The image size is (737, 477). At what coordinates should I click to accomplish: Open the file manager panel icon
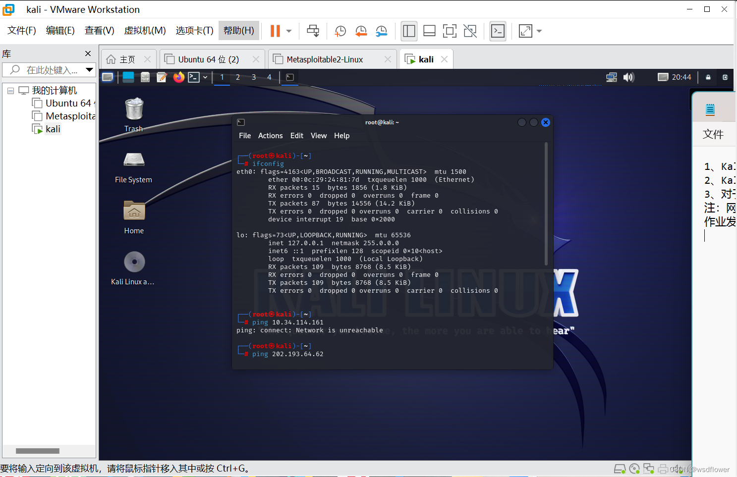(x=145, y=77)
